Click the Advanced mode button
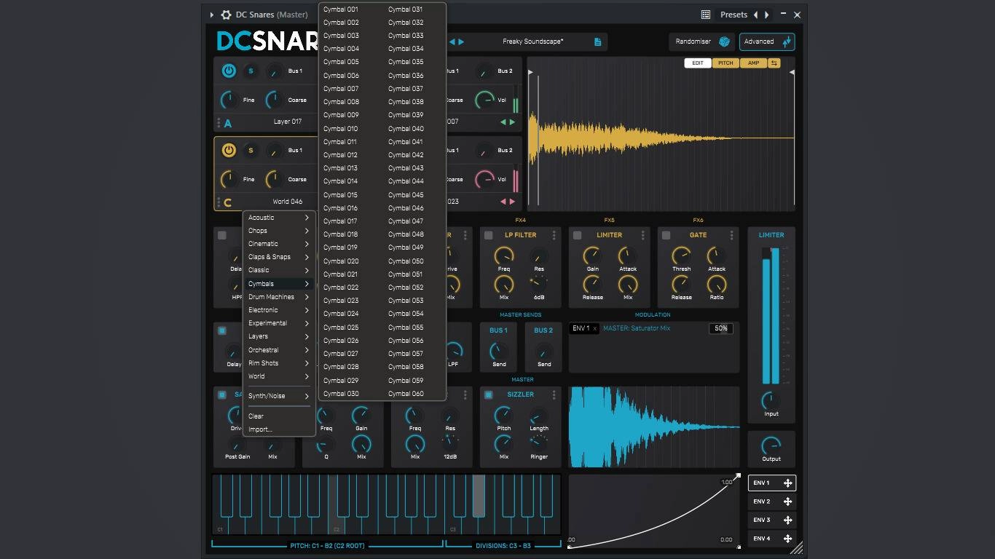The height and width of the screenshot is (559, 995). coord(767,41)
